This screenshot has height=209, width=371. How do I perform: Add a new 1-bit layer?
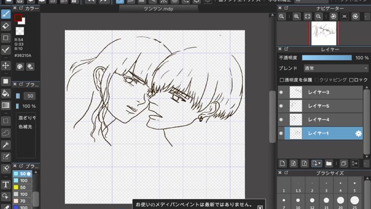(x=304, y=163)
